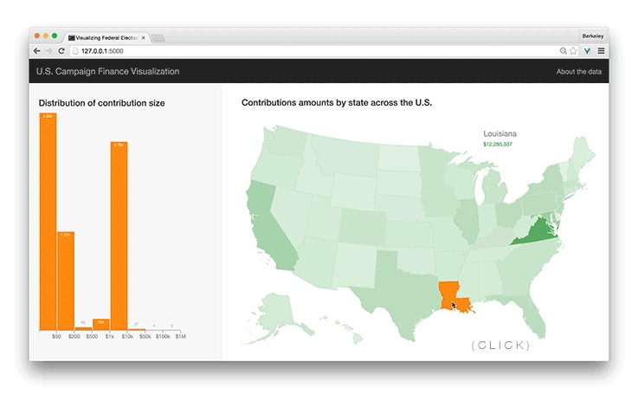Click the orange Louisiana state on map
This screenshot has width=638, height=395.
pos(450,295)
